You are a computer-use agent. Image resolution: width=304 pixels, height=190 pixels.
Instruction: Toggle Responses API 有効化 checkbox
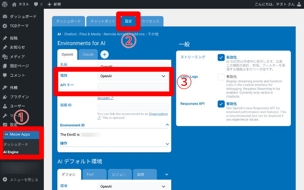coord(221,104)
